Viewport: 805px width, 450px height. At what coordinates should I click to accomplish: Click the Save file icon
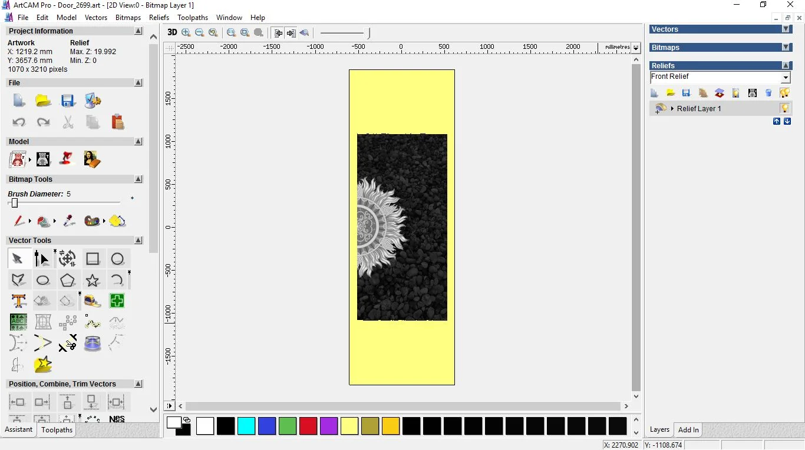[x=68, y=101]
